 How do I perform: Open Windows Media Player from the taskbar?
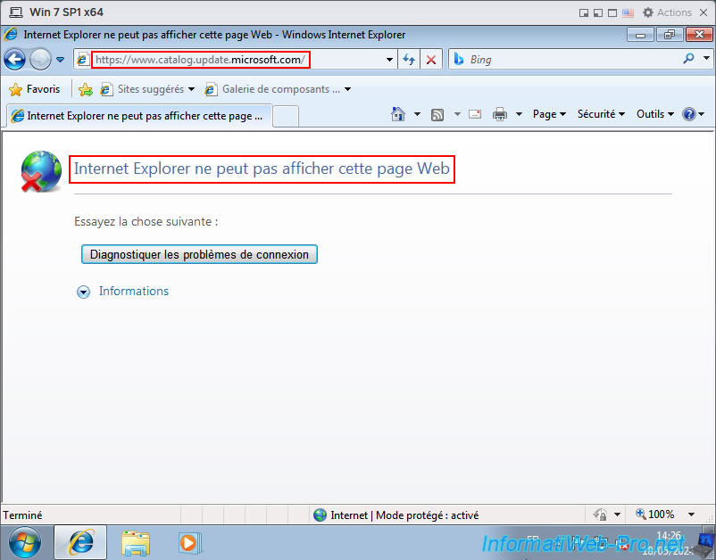(x=188, y=541)
